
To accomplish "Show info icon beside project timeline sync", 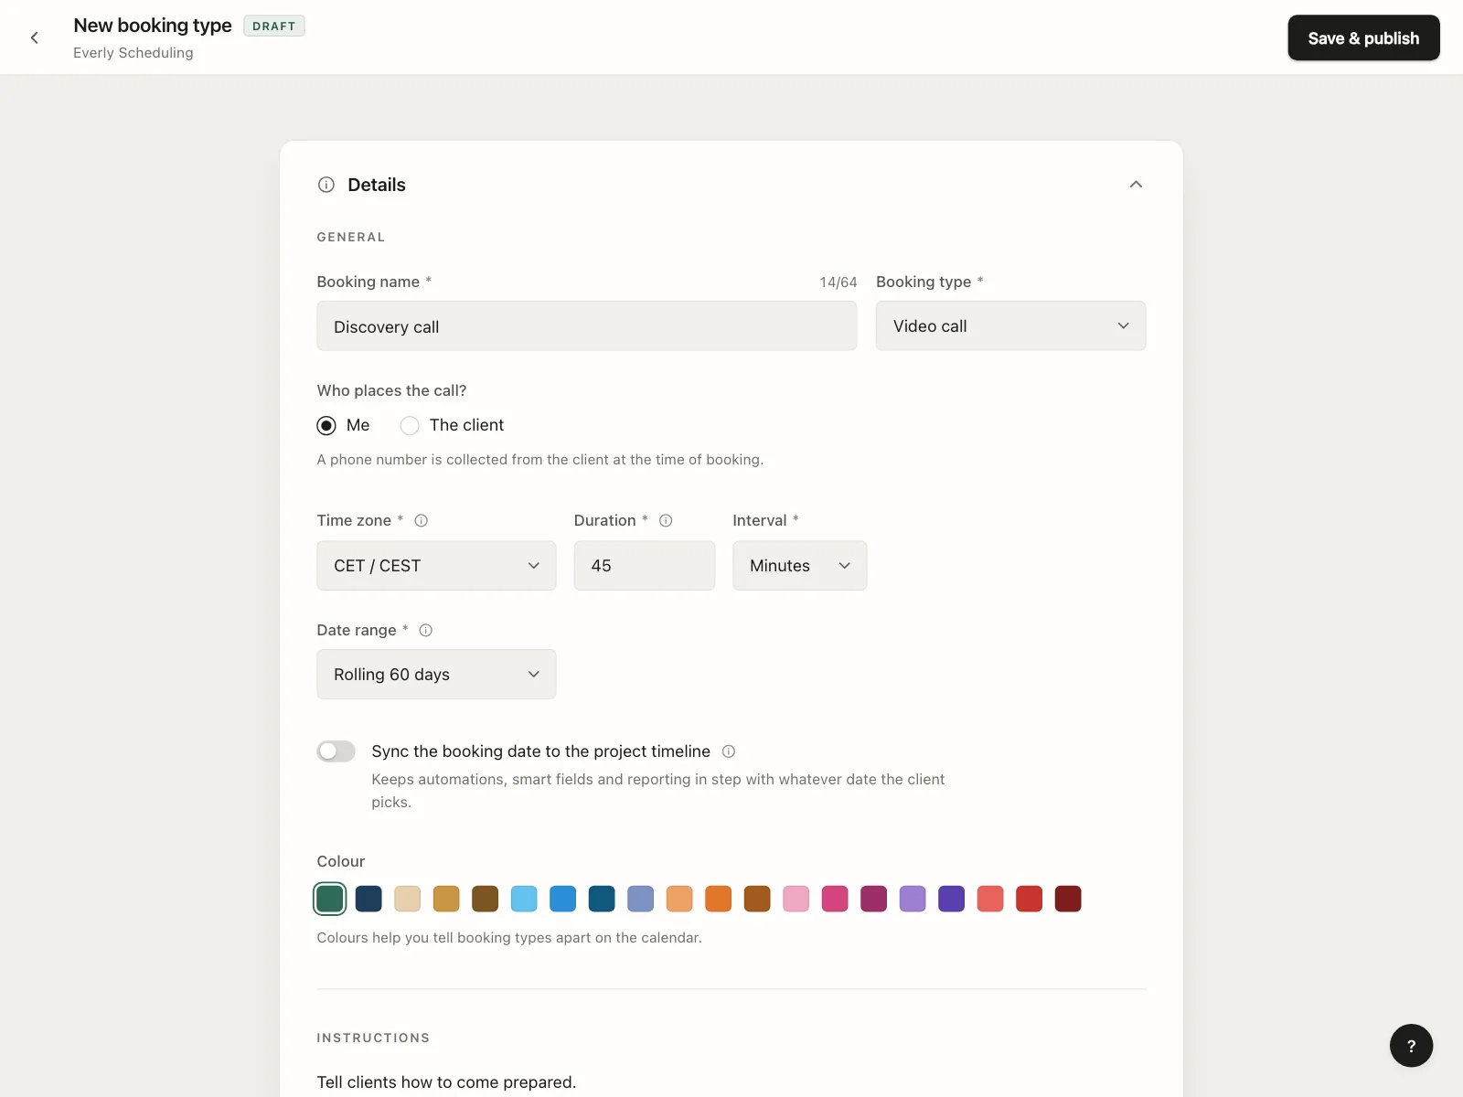I will [729, 751].
